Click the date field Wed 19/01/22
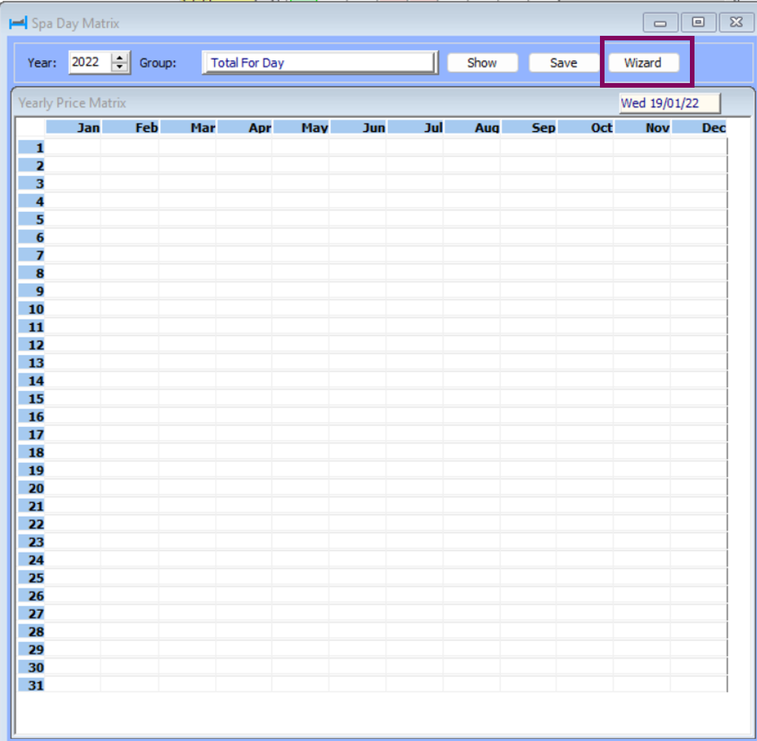Screen dimensions: 757x741 pos(669,103)
